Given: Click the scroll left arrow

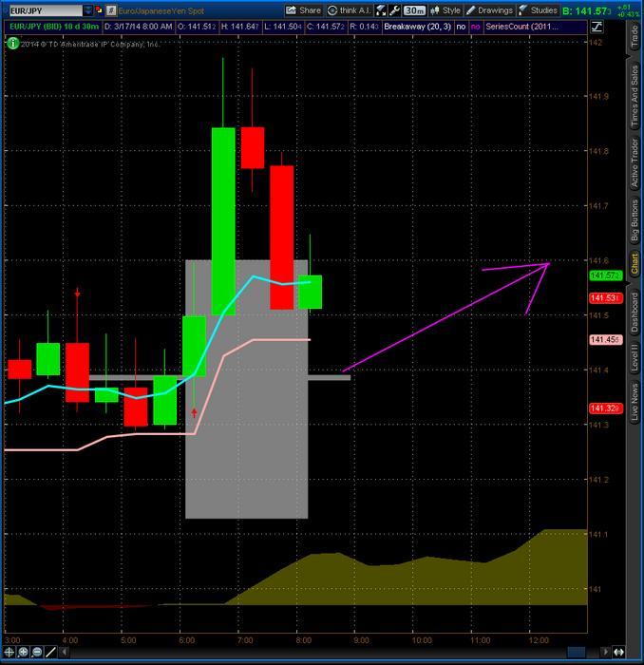Looking at the screenshot, I should [x=65, y=652].
